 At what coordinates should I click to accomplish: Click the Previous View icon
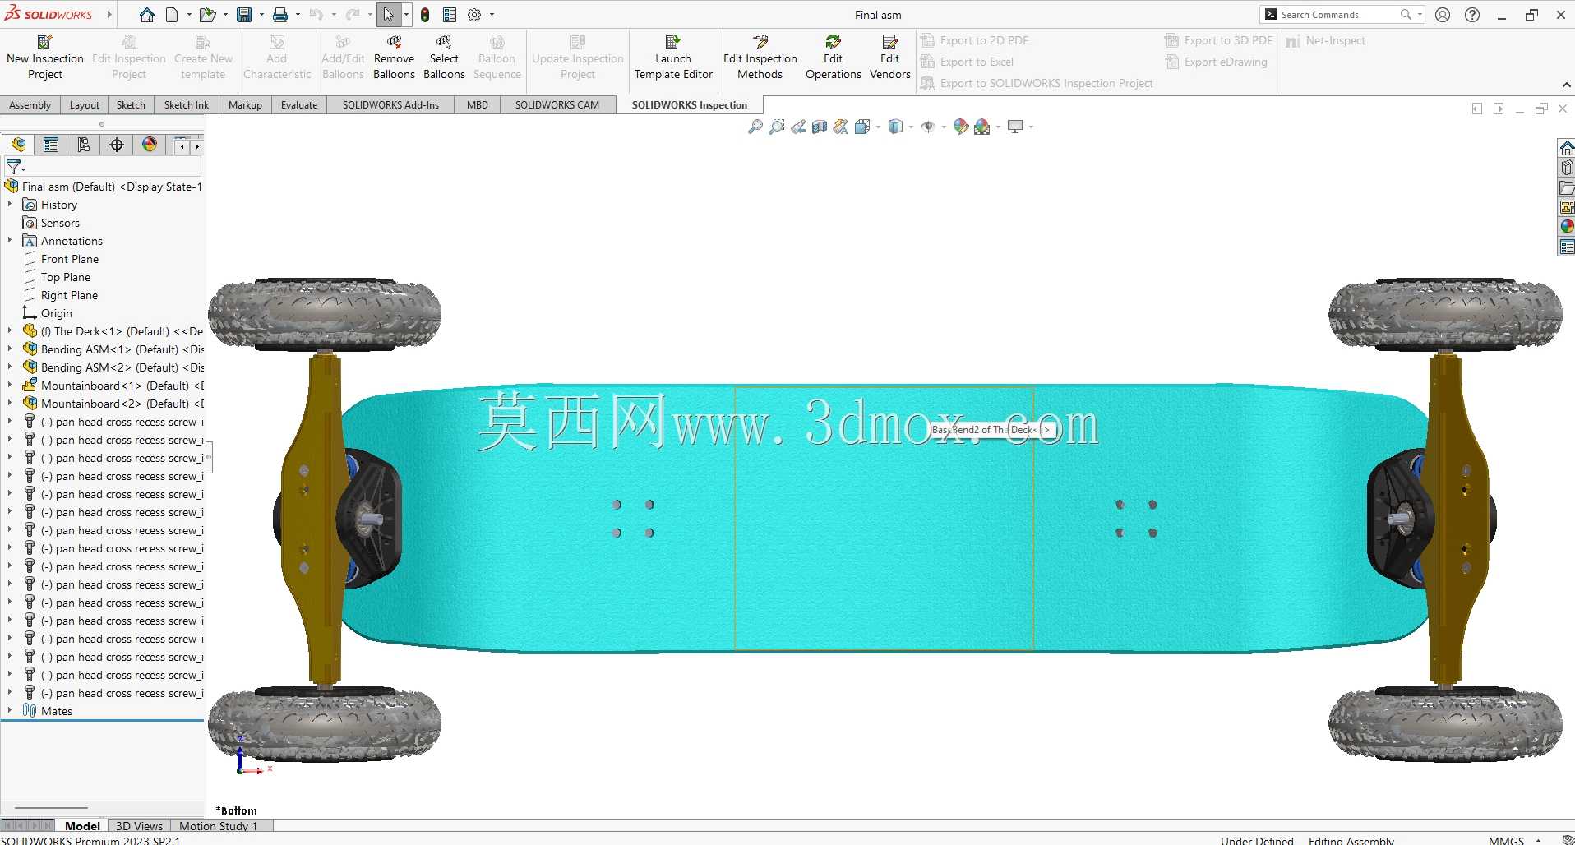point(798,127)
